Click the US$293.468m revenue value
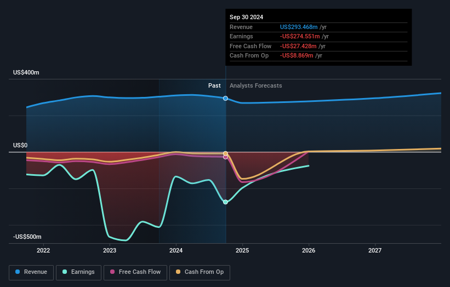 pos(299,27)
